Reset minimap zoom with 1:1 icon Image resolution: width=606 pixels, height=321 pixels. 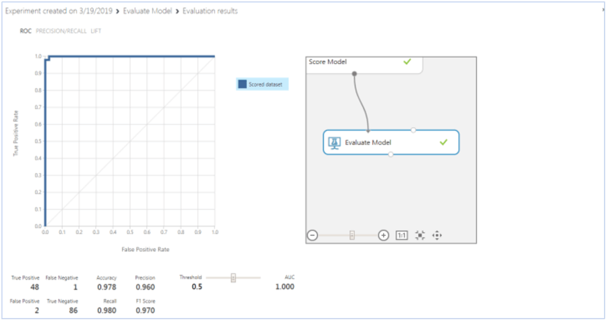coord(402,235)
